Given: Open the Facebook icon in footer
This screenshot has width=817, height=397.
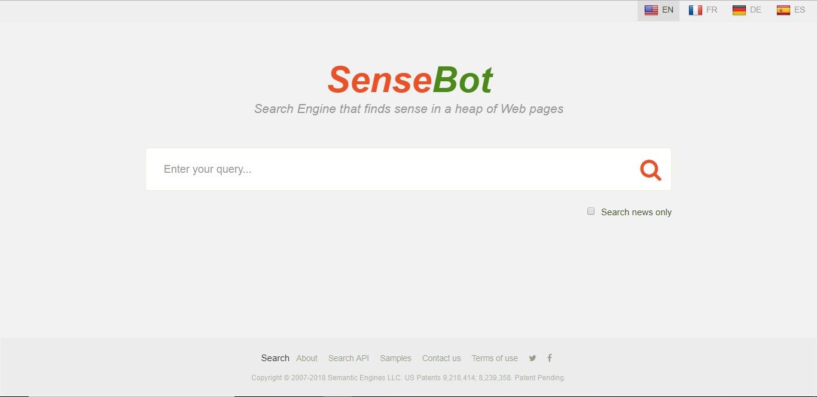Looking at the screenshot, I should pyautogui.click(x=550, y=358).
